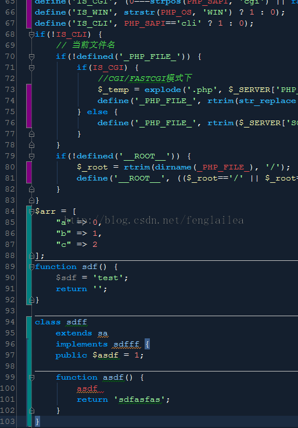Click the dirname function call
This screenshot has width=298, height=428.
(x=174, y=167)
